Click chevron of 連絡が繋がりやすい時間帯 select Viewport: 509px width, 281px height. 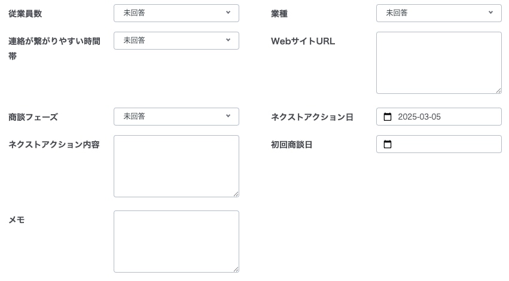[228, 40]
